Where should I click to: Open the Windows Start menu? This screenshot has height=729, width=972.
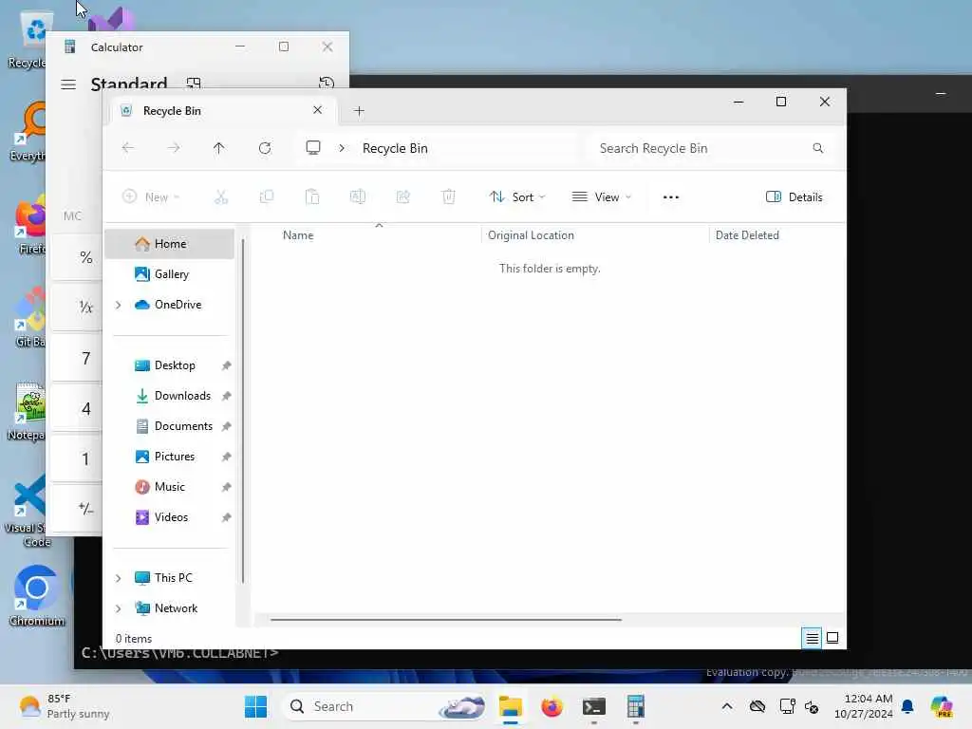pyautogui.click(x=255, y=706)
